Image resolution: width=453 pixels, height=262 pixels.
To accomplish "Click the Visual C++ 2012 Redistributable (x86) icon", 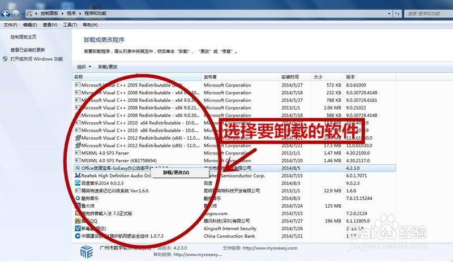I will coord(78,145).
